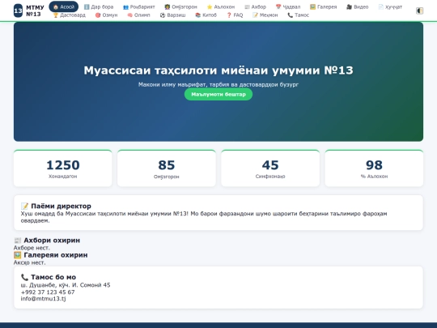The height and width of the screenshot is (328, 437).
Task: Open the Ҷадвал schedule page
Action: point(288,6)
